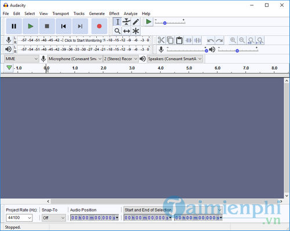Open the Help menu

tap(146, 14)
